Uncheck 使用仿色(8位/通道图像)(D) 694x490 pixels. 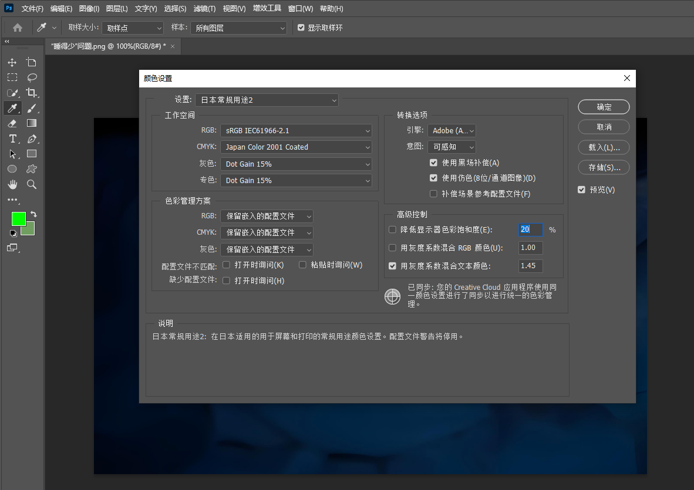click(433, 178)
